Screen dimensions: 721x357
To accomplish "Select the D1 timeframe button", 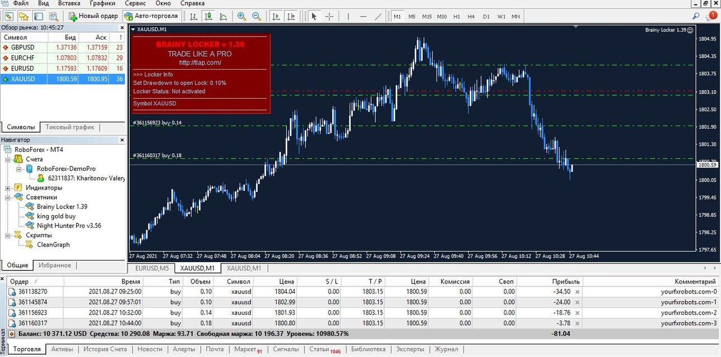I will (x=486, y=16).
